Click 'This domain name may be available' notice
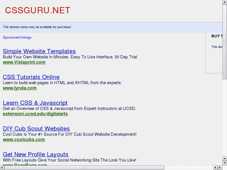 click(x=37, y=27)
